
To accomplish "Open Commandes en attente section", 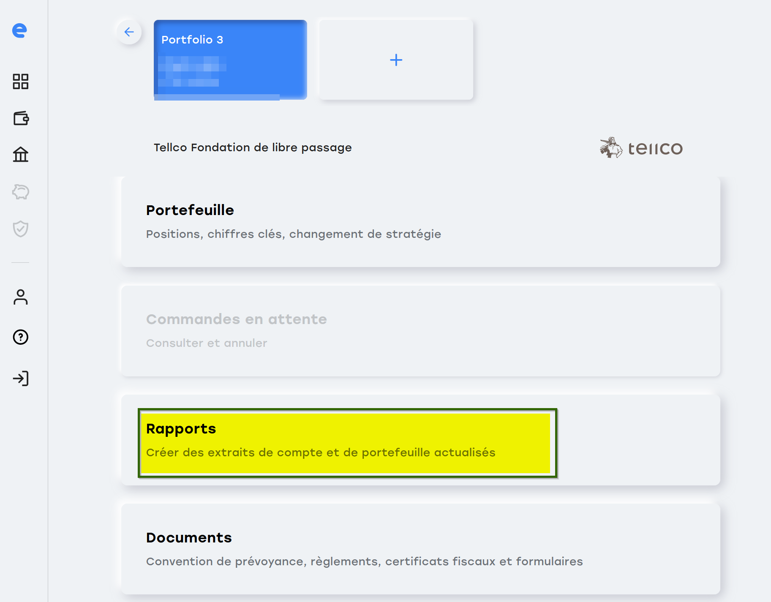I will point(420,331).
